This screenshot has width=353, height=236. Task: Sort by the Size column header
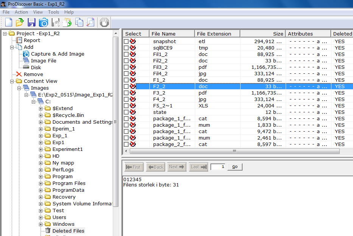(x=263, y=34)
